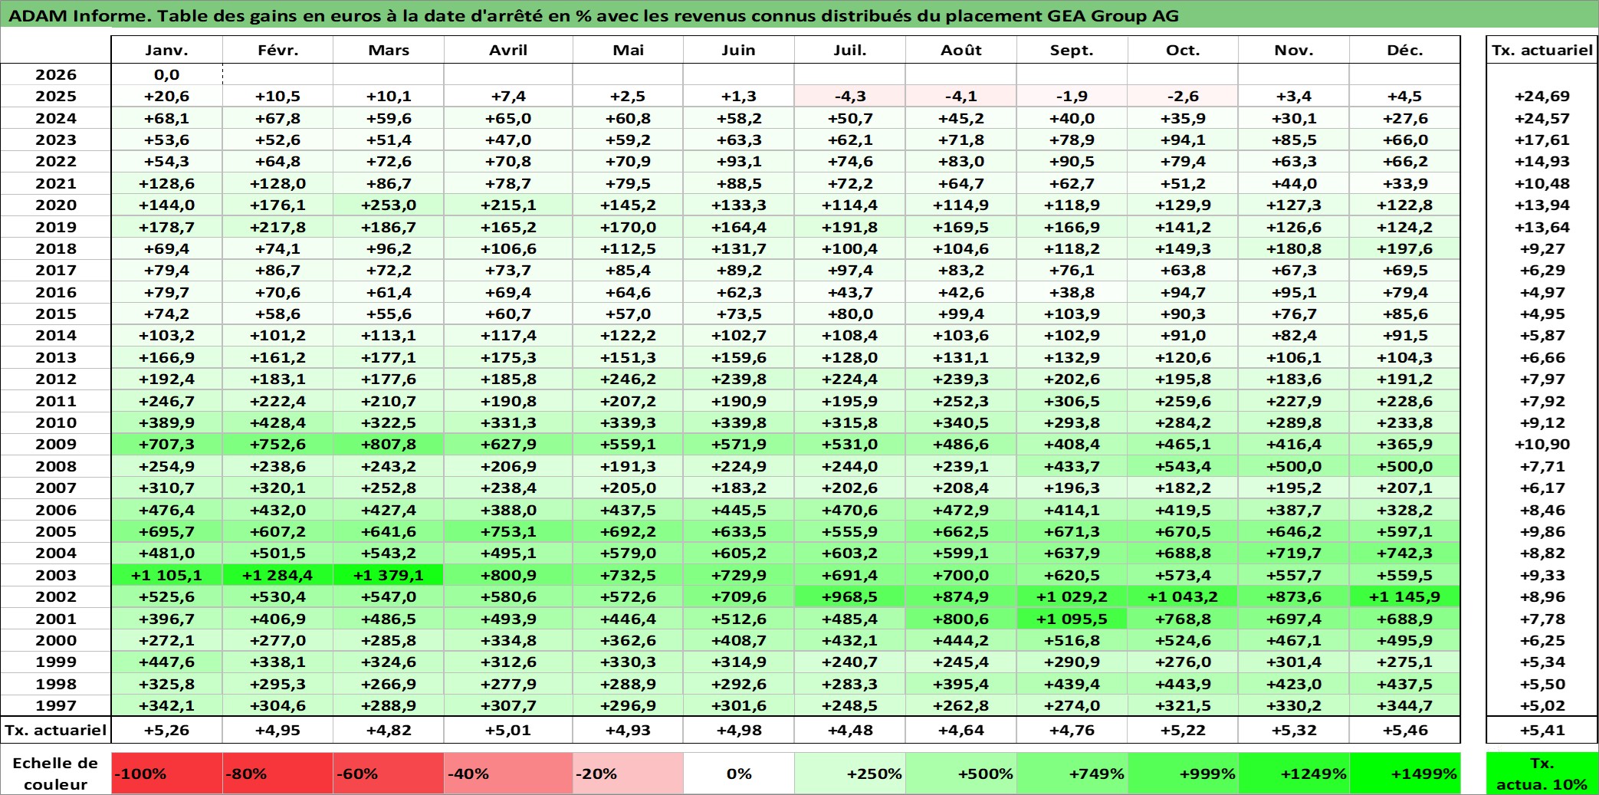Select the 'Févr.' column header
The width and height of the screenshot is (1599, 795).
click(277, 50)
